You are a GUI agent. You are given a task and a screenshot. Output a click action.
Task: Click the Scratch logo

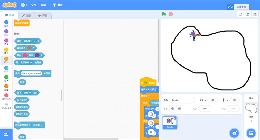click(x=10, y=5)
